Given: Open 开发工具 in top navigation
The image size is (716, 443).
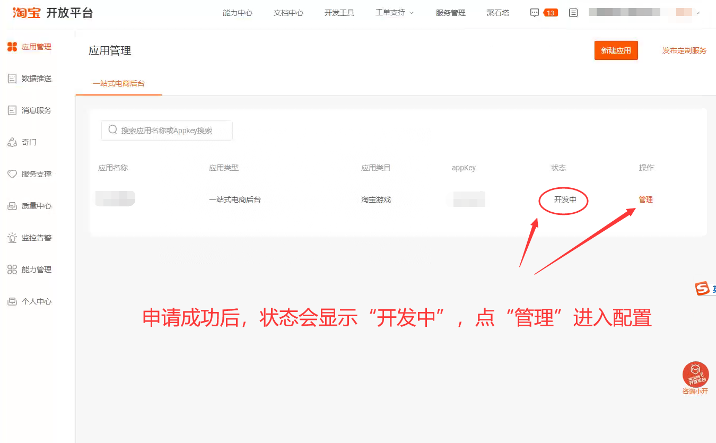Looking at the screenshot, I should pyautogui.click(x=339, y=13).
